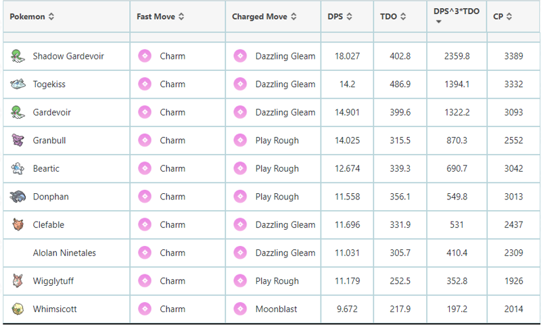
Task: Toggle DPS^3*TDO descending sort arrow
Action: coord(438,22)
